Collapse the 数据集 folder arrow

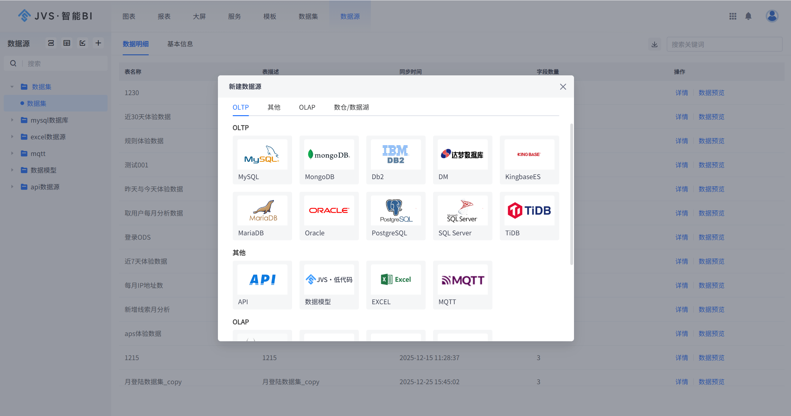(x=12, y=87)
